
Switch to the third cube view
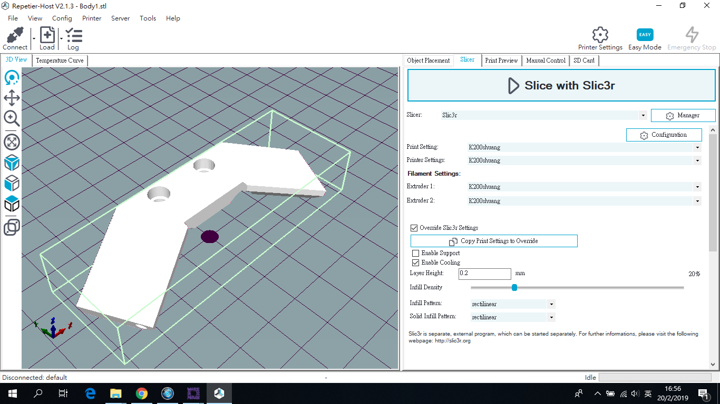[12, 204]
